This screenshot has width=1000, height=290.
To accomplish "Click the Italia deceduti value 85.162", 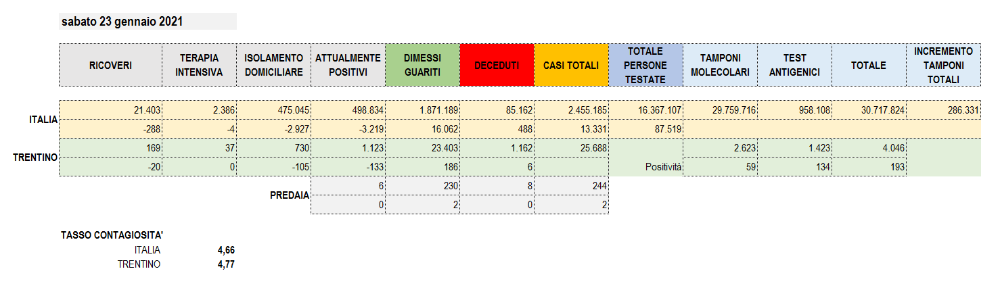I will click(497, 110).
